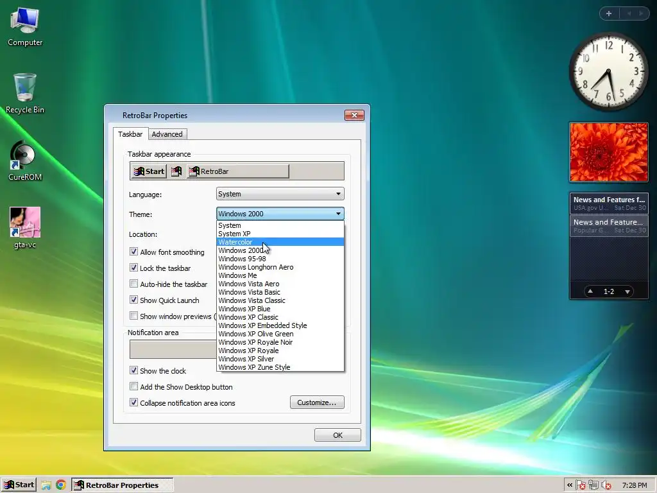
Task: Choose the System theme option
Action: 280,225
